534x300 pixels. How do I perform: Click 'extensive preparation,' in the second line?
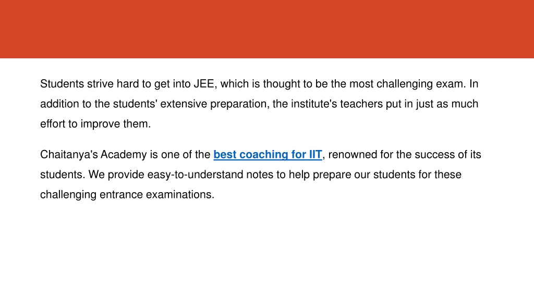coord(215,104)
